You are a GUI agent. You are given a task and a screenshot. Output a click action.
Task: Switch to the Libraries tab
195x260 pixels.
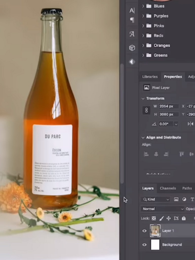coord(150,77)
